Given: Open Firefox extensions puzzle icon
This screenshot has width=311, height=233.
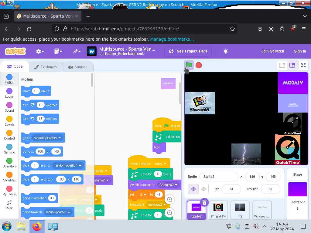Looking at the screenshot, I should pyautogui.click(x=282, y=29).
